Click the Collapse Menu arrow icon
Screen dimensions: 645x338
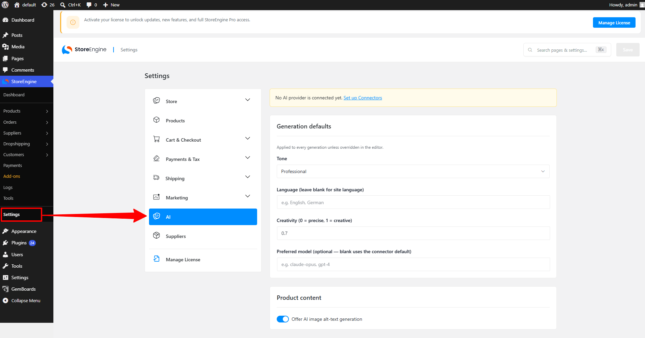5,300
